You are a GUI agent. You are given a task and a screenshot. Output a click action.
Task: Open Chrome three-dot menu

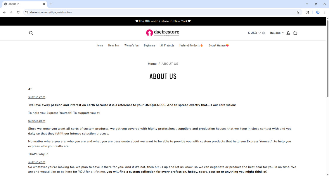pyautogui.click(x=325, y=12)
